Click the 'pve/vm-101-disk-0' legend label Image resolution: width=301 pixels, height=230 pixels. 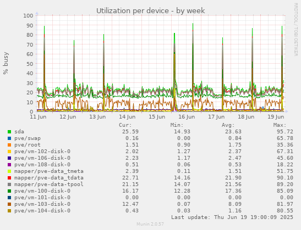[42, 198]
